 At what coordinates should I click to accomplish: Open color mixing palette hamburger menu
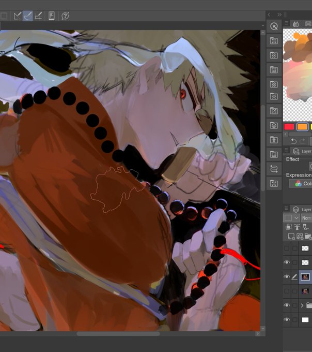click(286, 23)
